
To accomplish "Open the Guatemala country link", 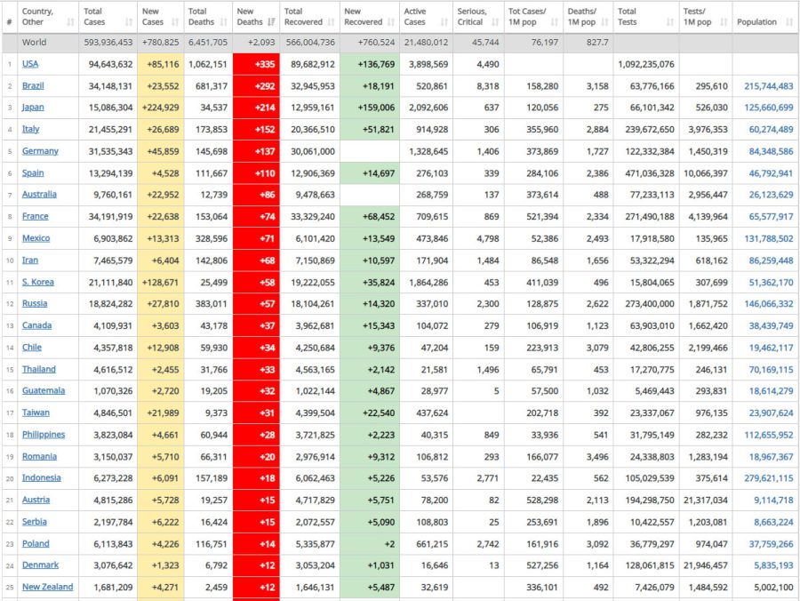I will pyautogui.click(x=44, y=391).
